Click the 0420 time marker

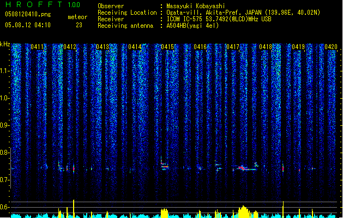pos(331,47)
